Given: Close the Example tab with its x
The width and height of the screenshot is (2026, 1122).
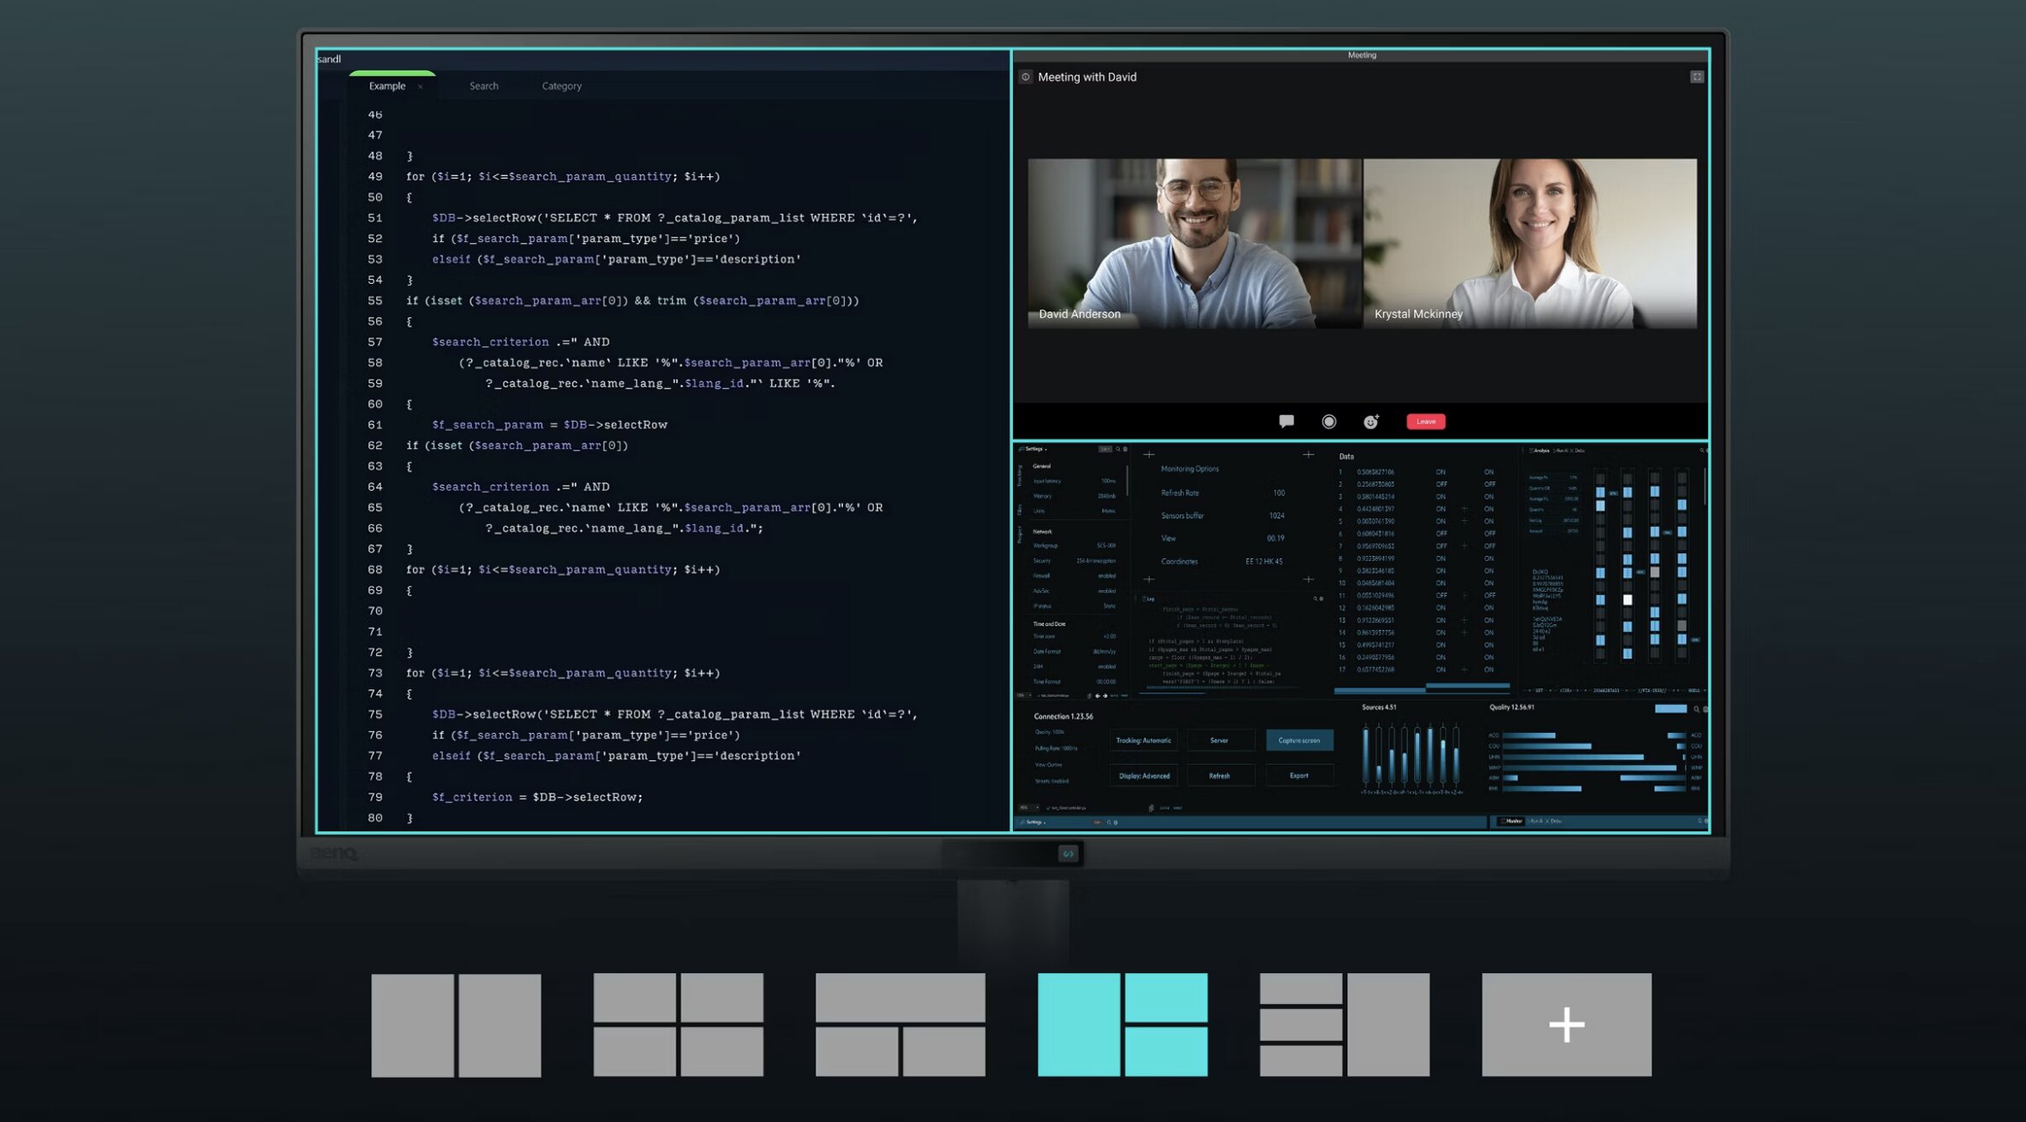Looking at the screenshot, I should tap(421, 86).
